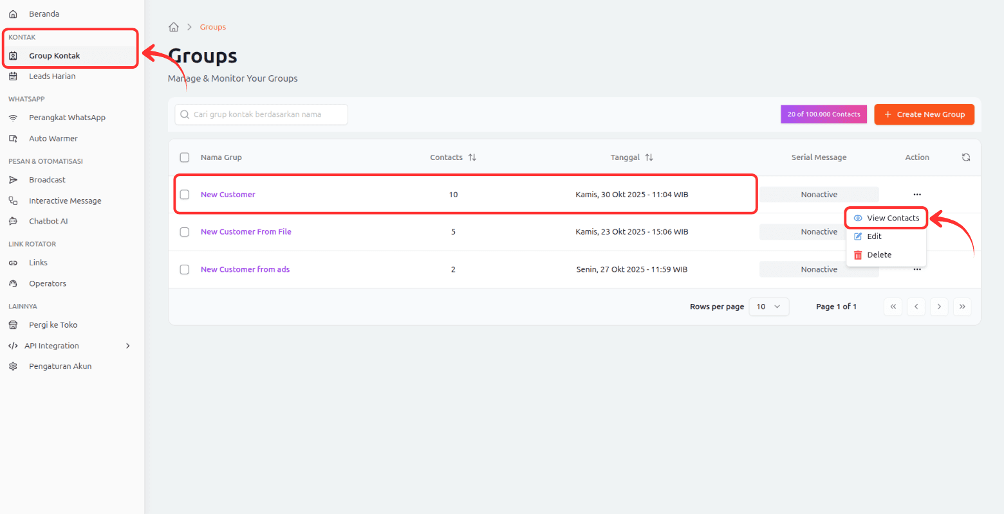Select View Contacts from action menu
1004x514 pixels.
886,218
